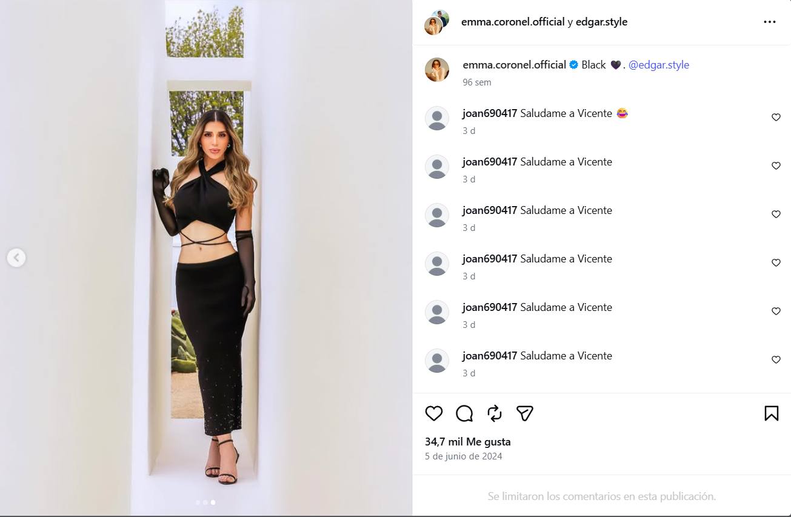Viewport: 791px width, 517px height.
Task: Open the comment bubble icon
Action: click(x=464, y=413)
